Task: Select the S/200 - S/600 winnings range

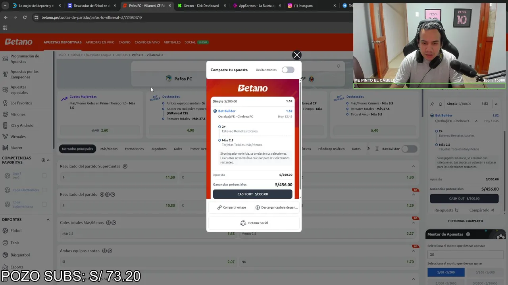Action: click(x=485, y=272)
